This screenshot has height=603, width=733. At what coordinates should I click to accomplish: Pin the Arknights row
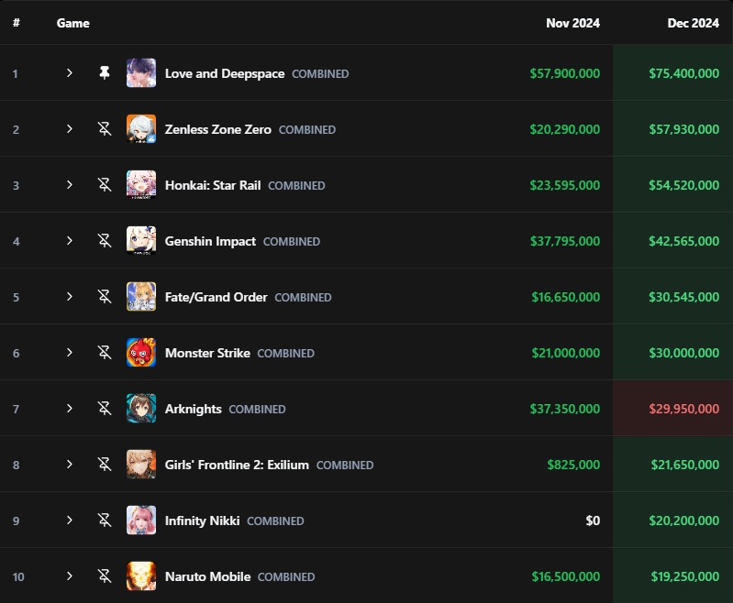tap(105, 408)
